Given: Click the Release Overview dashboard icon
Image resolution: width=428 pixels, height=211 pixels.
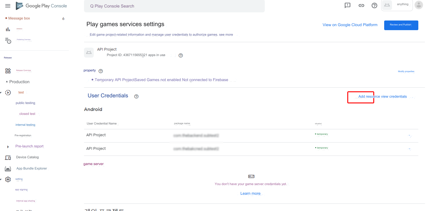Looking at the screenshot, I should (8, 71).
